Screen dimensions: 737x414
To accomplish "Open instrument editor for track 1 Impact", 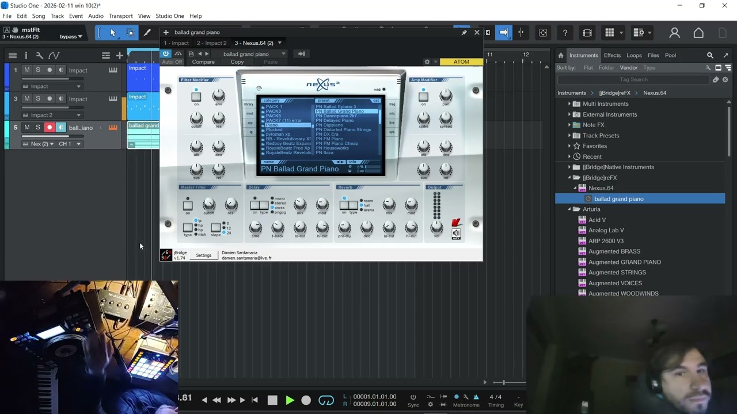I will pyautogui.click(x=113, y=70).
